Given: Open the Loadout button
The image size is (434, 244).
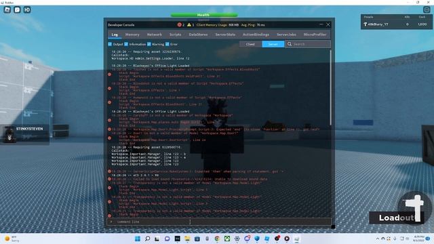Looking at the screenshot, I should pos(396,218).
